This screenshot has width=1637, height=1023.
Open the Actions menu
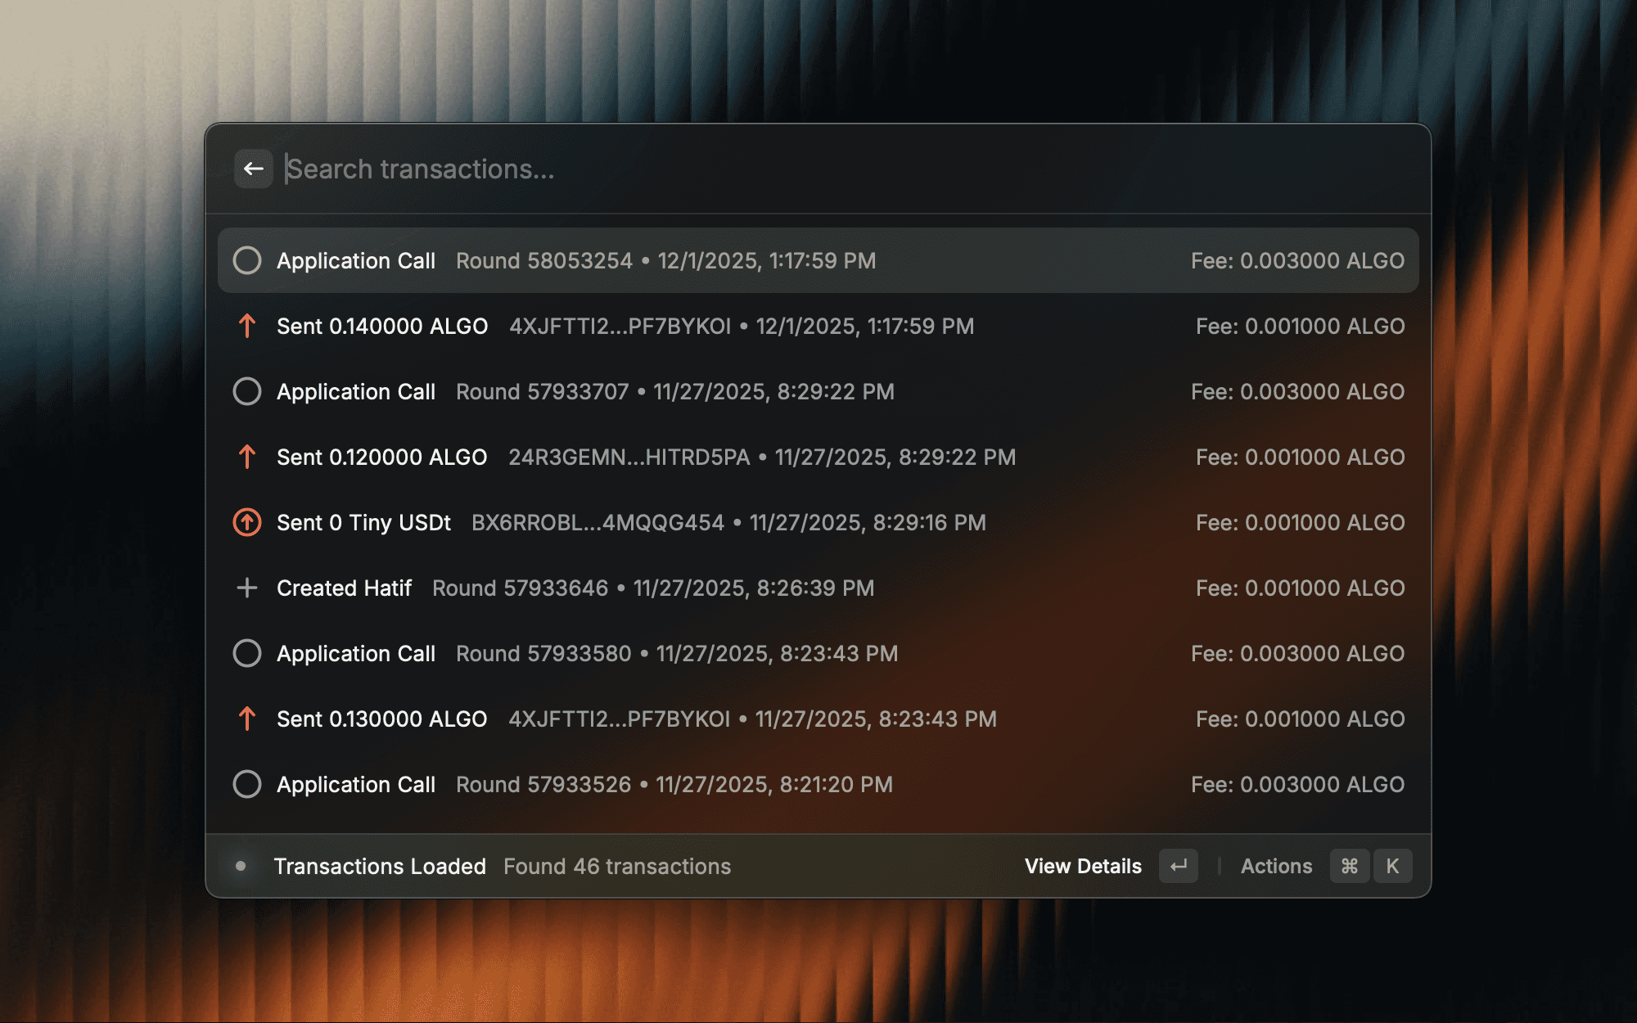click(1276, 866)
